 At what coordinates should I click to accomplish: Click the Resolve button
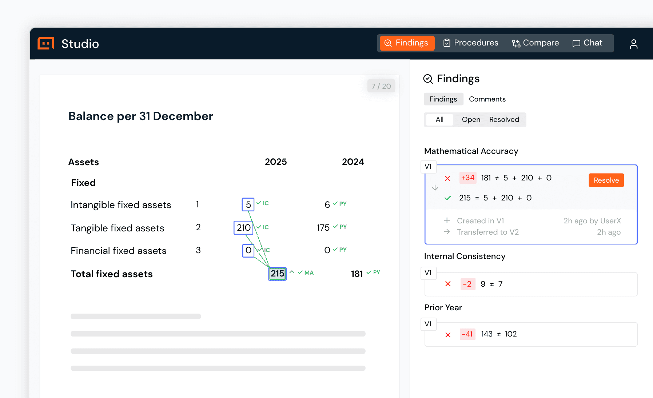tap(606, 180)
